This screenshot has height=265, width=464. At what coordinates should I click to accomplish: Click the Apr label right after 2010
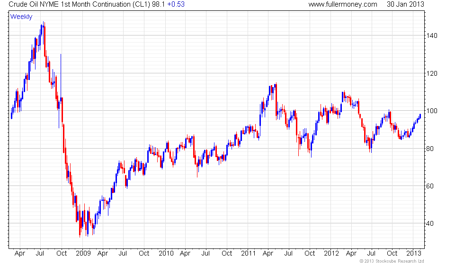point(185,254)
